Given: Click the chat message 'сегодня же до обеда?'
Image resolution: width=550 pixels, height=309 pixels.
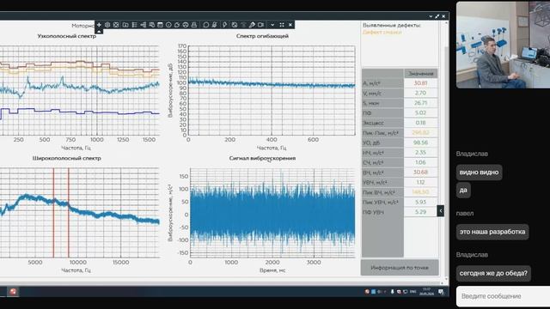Looking at the screenshot, I should (x=493, y=273).
